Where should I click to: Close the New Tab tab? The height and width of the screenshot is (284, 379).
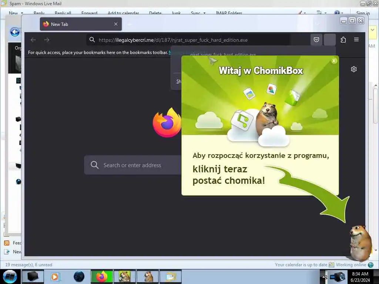pos(116,24)
